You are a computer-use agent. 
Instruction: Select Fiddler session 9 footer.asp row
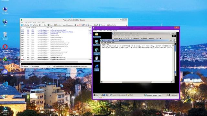coord(56,34)
